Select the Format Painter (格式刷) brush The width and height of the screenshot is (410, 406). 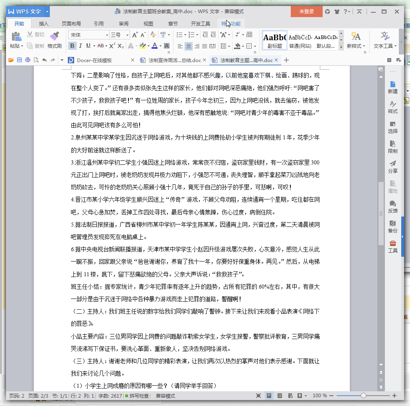[x=54, y=40]
